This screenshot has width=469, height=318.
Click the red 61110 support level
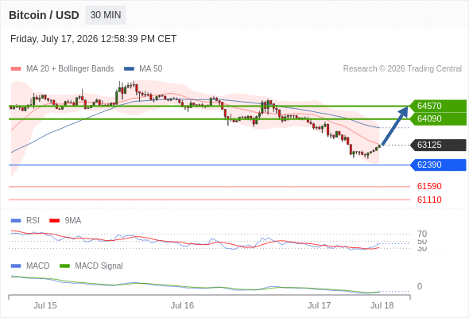(429, 200)
